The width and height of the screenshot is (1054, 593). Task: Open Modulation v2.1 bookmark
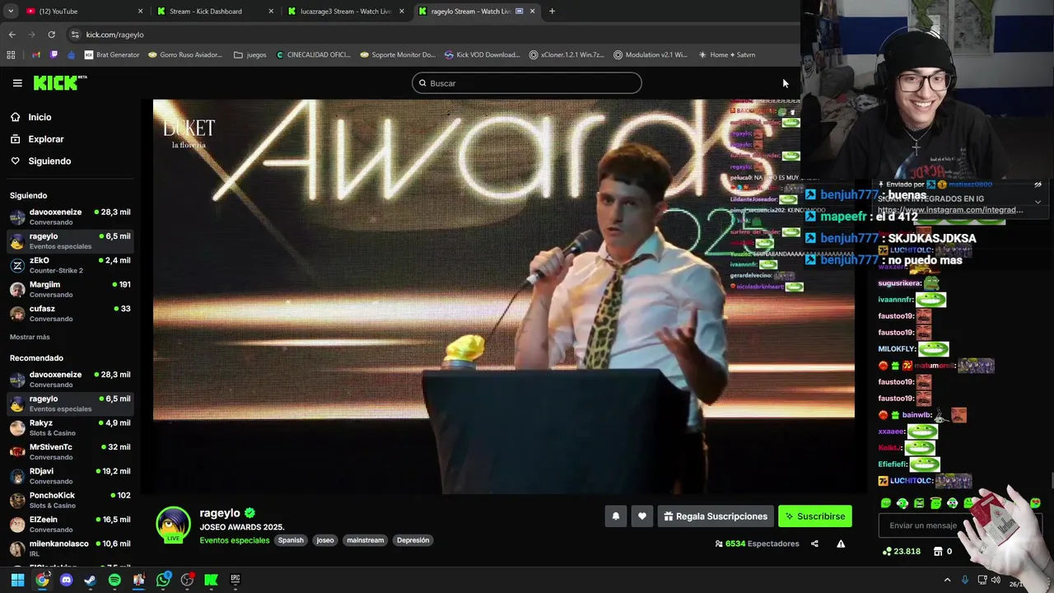tap(651, 55)
